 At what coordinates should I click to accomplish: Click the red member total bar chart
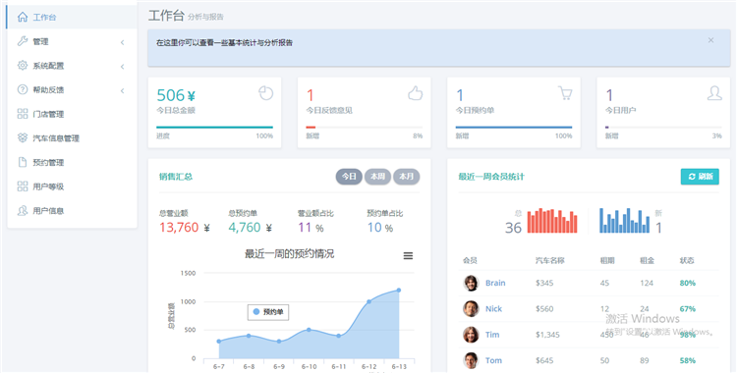(552, 221)
